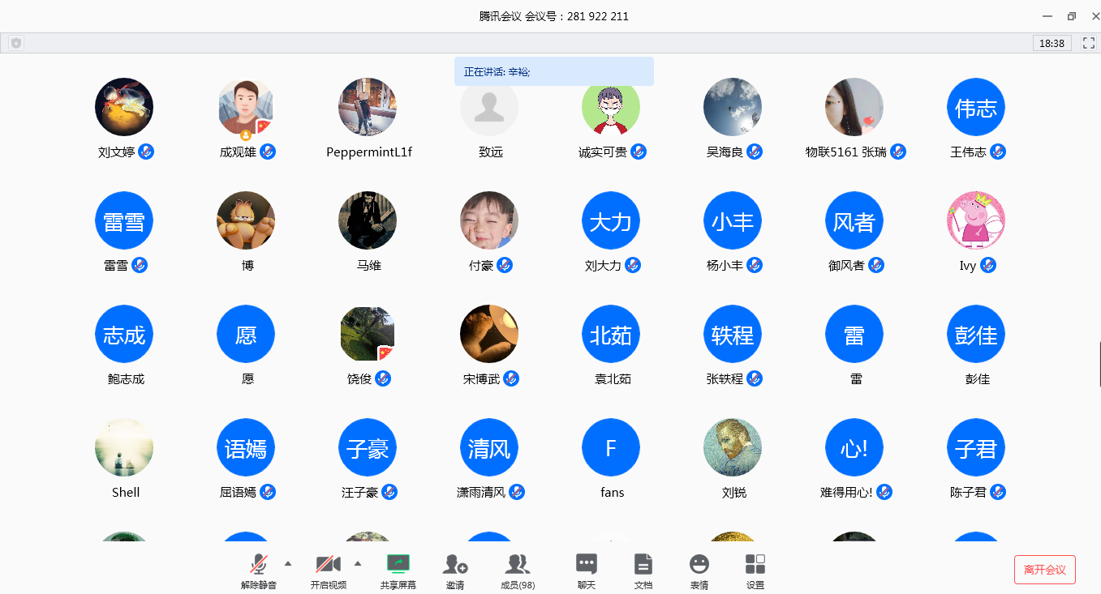Enter full screen mode using top-right icon
1101x594 pixels.
pyautogui.click(x=1088, y=43)
